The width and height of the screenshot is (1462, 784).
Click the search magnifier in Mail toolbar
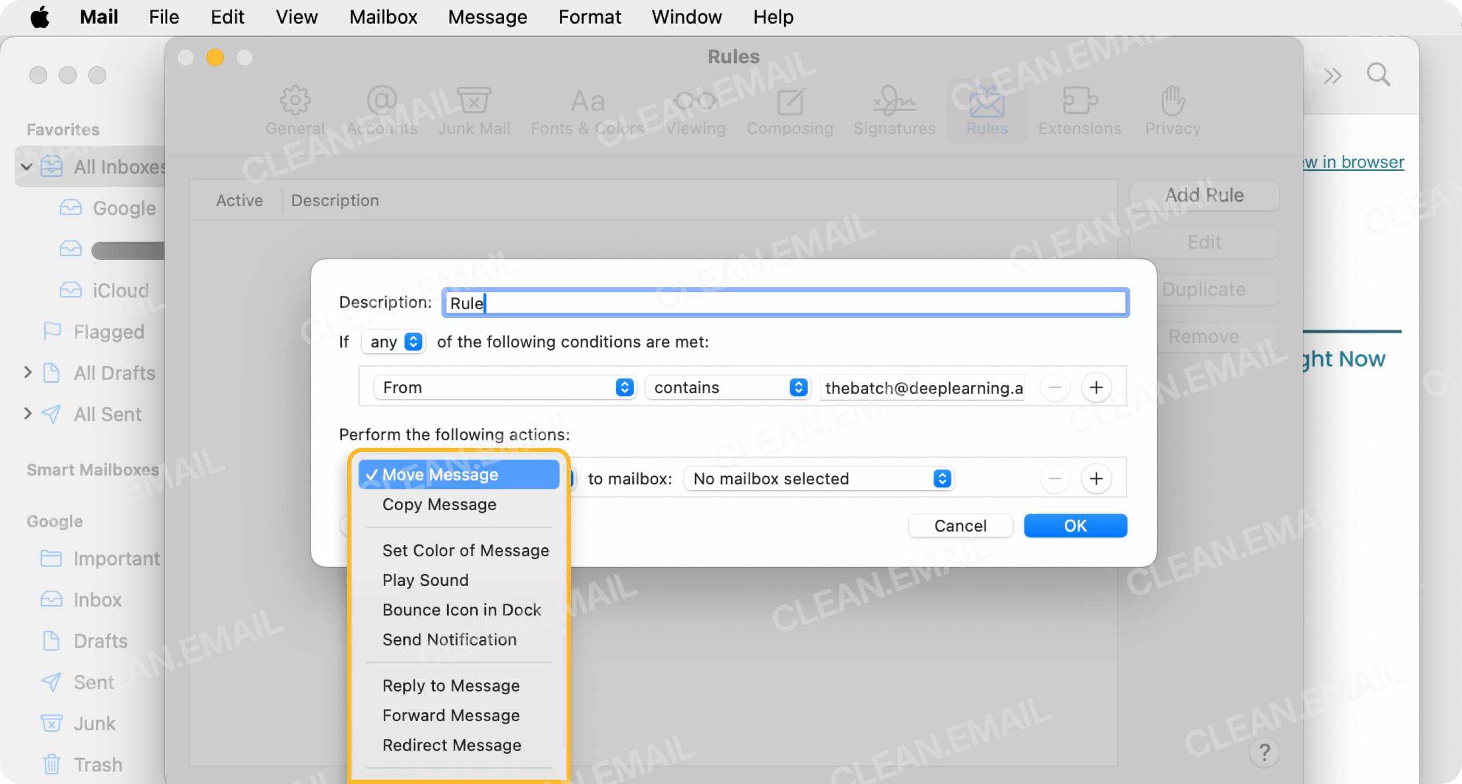(1378, 75)
